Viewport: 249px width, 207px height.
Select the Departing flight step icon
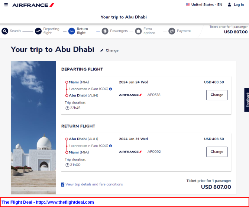pos(38,31)
